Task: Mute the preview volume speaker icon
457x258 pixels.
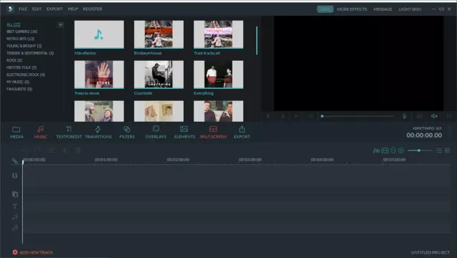Action: pos(434,116)
